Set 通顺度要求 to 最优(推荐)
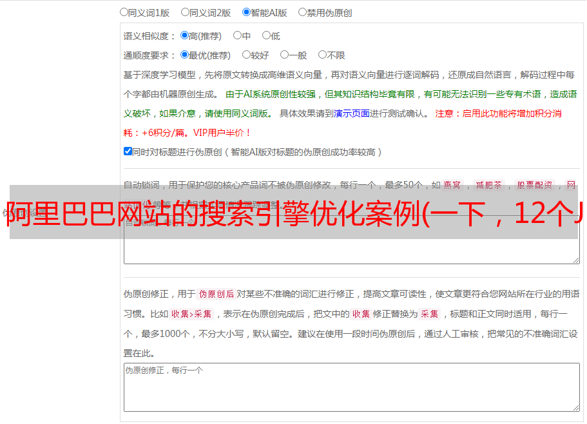This screenshot has height=424, width=587. point(184,55)
